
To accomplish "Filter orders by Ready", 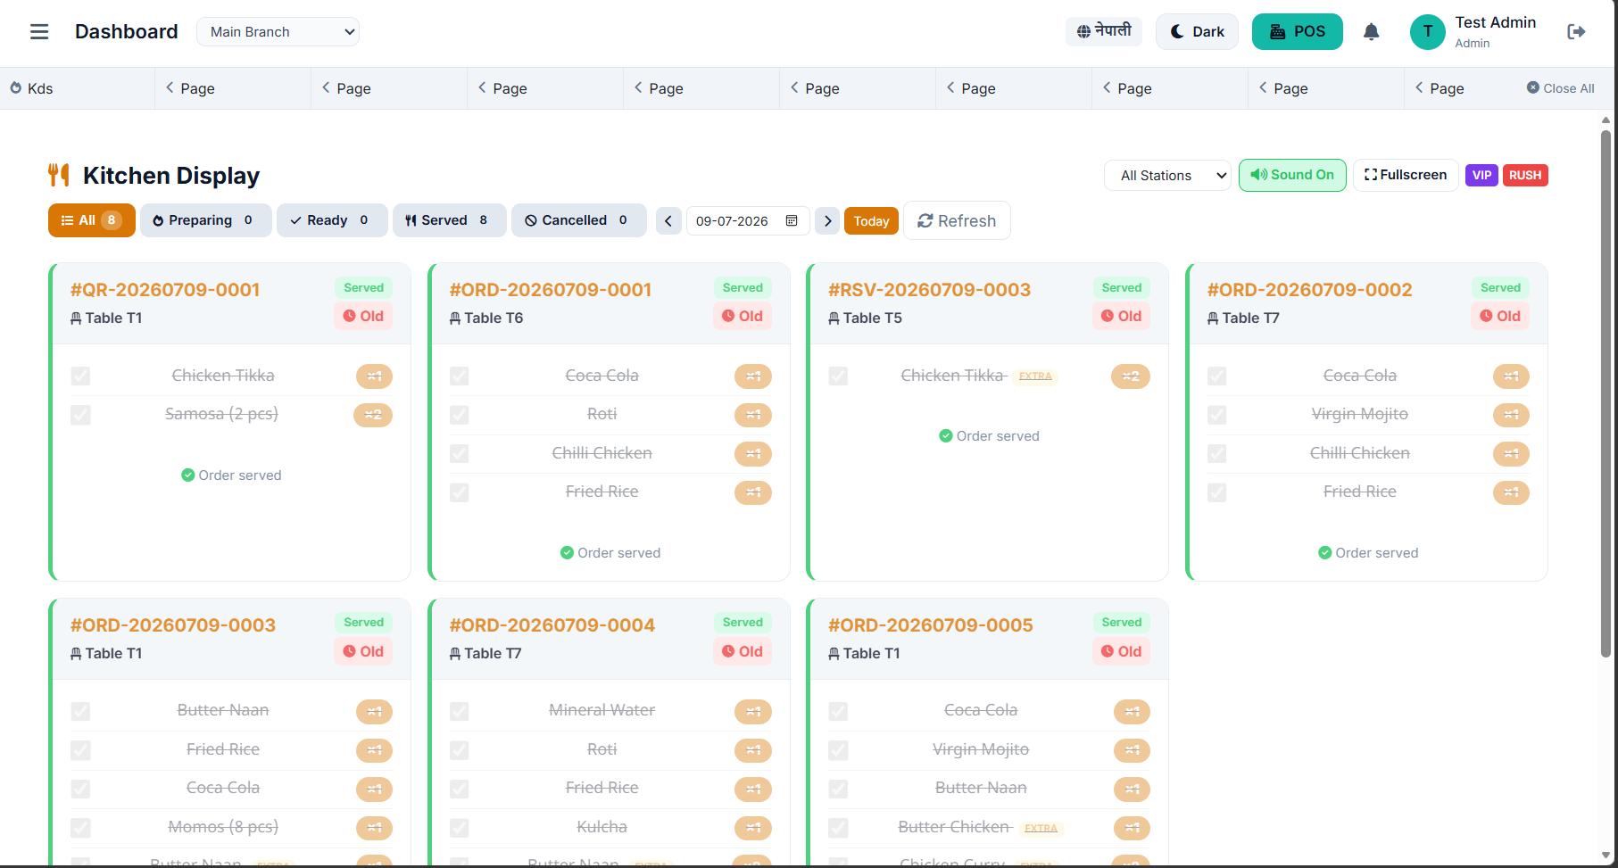I will coord(332,220).
